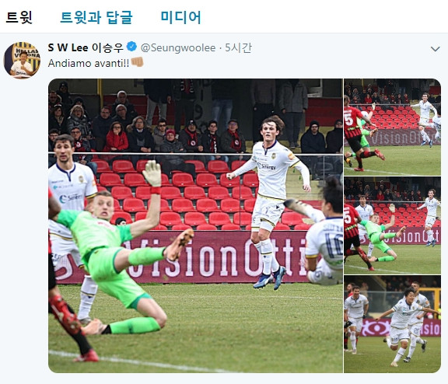The image size is (448, 384).
Task: Open the large main match photo
Action: pos(195,225)
